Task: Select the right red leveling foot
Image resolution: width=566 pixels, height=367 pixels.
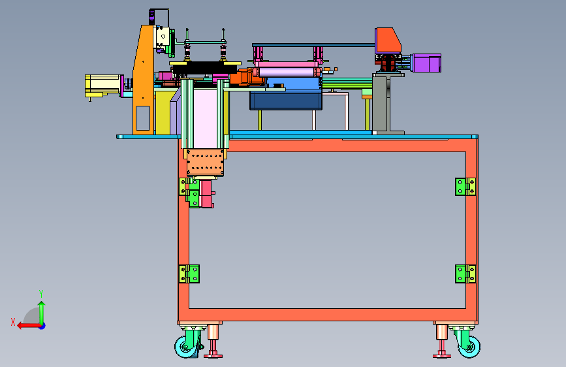Action: [x=442, y=349]
